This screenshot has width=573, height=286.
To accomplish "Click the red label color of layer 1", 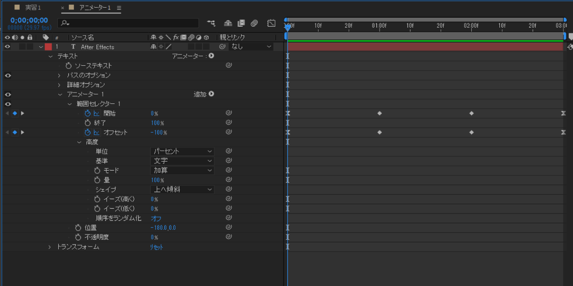I will [48, 47].
